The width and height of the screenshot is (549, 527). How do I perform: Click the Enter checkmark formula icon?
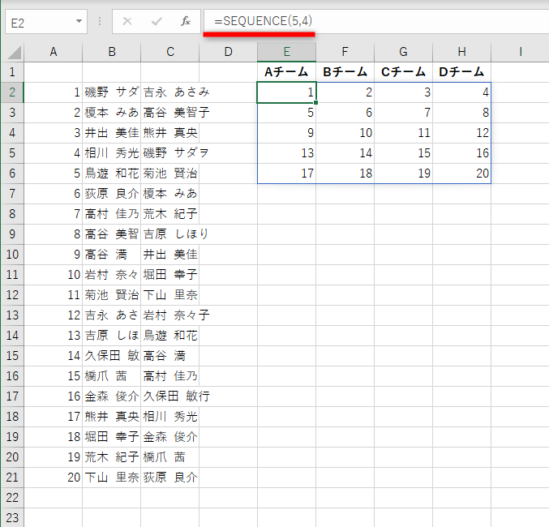tap(157, 22)
